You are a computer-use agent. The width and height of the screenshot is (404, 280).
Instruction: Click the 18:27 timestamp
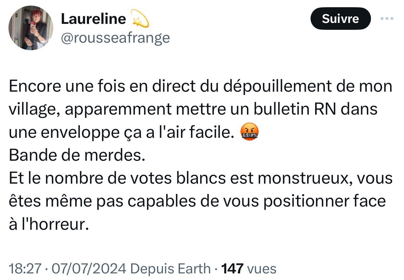25,269
